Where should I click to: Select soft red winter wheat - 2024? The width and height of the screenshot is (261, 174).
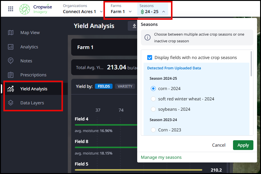point(154,99)
